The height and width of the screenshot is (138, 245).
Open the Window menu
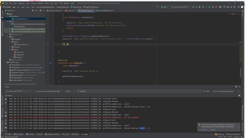coord(67,3)
